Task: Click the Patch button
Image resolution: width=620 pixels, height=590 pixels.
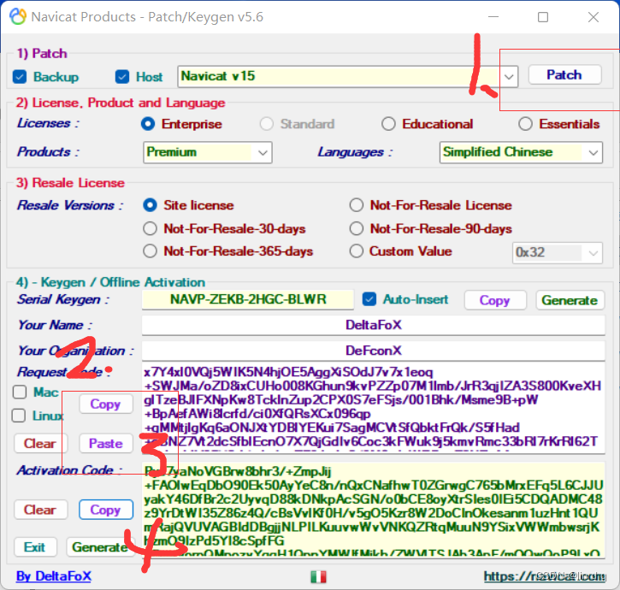Action: pyautogui.click(x=564, y=74)
